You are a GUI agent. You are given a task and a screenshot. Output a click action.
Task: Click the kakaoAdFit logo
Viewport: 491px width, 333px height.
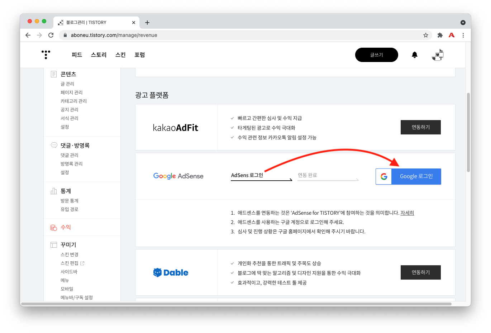[176, 128]
